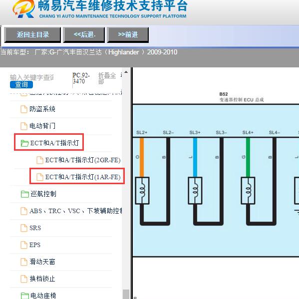Select ECT和A/T指示灯 folder label

click(x=54, y=143)
